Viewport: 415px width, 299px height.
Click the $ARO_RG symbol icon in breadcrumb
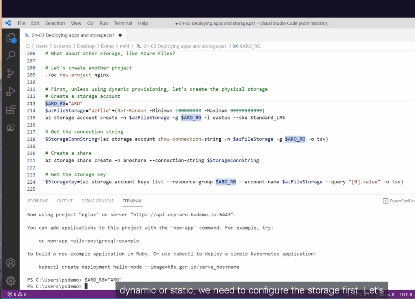click(235, 46)
